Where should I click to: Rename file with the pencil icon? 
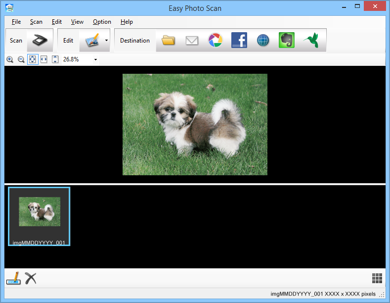point(13,278)
